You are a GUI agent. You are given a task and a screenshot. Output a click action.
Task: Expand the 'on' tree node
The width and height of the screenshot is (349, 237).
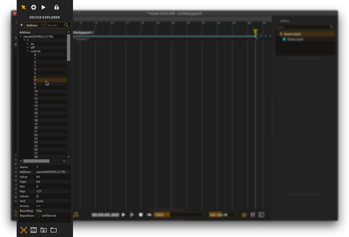(x=28, y=44)
